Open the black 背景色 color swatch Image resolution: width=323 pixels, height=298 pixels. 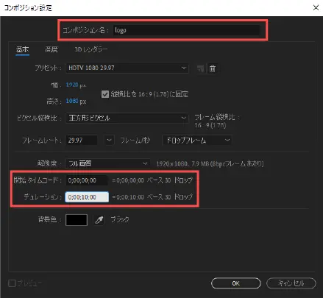click(77, 220)
